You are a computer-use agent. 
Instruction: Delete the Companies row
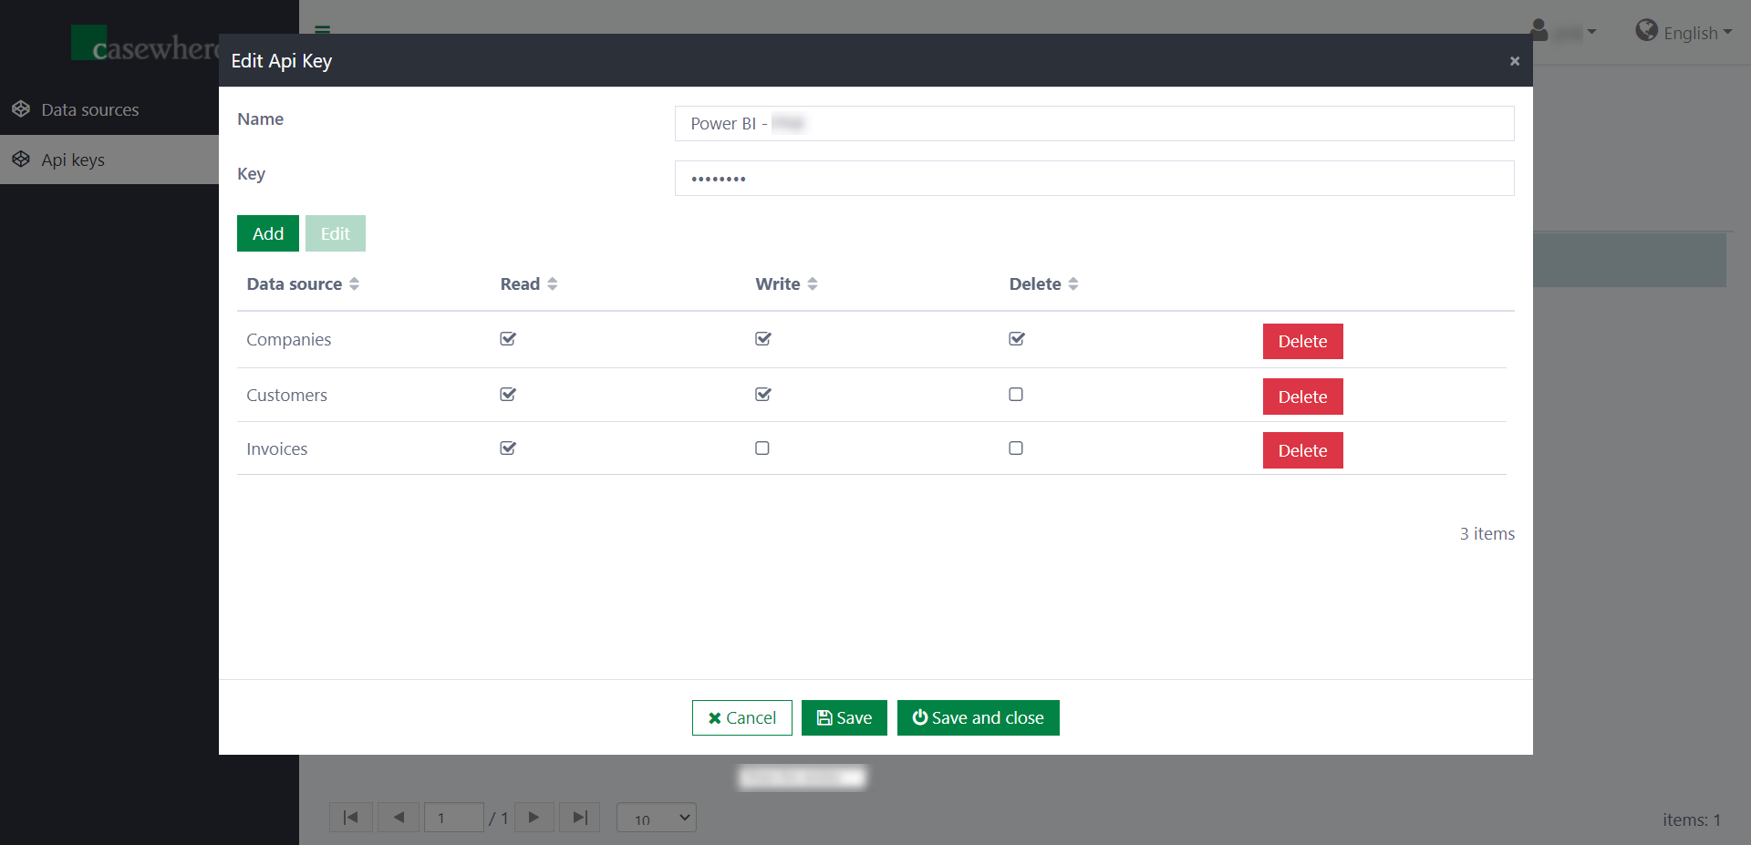tap(1302, 342)
